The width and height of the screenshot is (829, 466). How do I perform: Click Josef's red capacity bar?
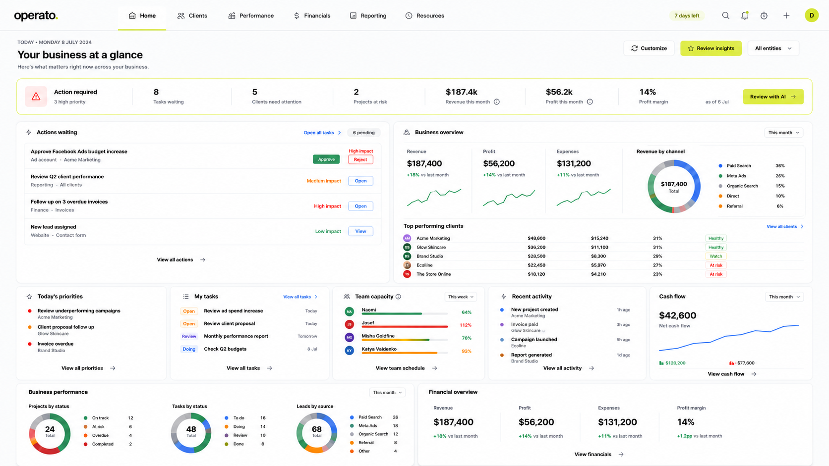click(x=405, y=327)
